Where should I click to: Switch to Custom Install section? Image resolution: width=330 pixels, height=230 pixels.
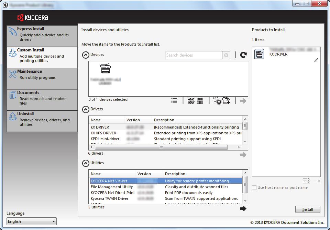point(42,57)
